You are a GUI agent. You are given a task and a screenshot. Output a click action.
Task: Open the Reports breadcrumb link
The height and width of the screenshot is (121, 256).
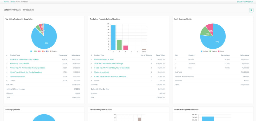(6, 2)
